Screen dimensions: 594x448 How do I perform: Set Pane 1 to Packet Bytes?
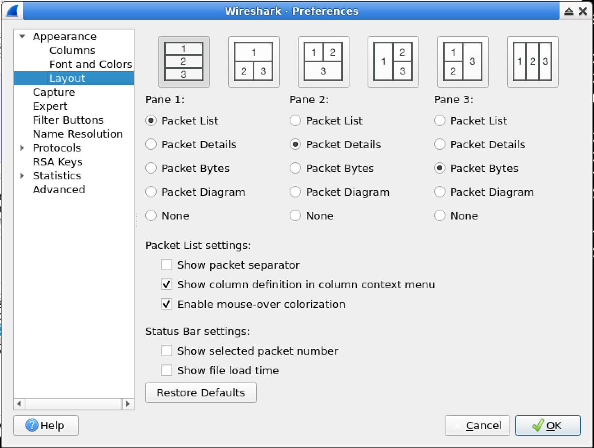[x=187, y=168]
